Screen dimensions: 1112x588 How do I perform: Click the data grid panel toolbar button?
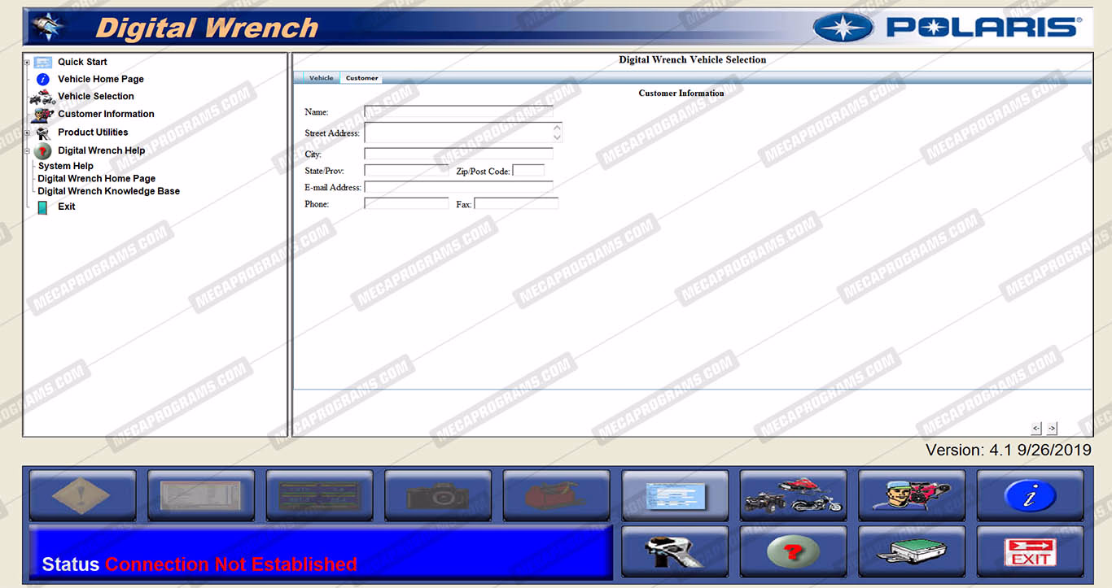click(x=319, y=495)
